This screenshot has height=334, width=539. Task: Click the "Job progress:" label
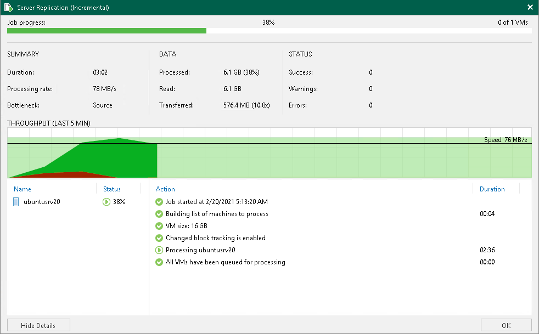point(26,22)
